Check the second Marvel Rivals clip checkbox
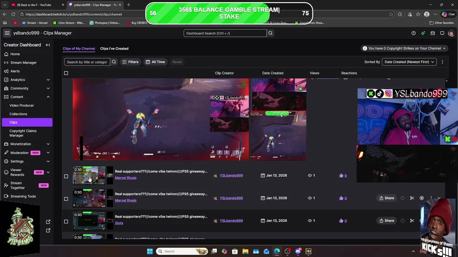458x257 pixels. 66,199
